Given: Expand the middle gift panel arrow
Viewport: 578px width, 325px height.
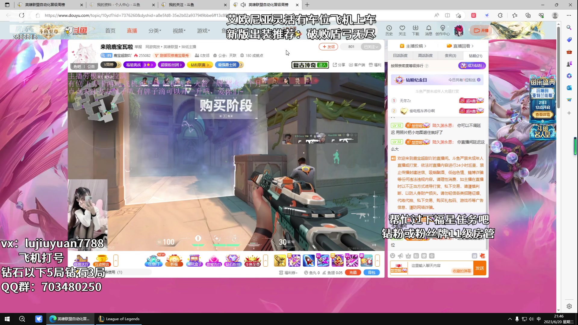Looking at the screenshot, I should pyautogui.click(x=266, y=261).
